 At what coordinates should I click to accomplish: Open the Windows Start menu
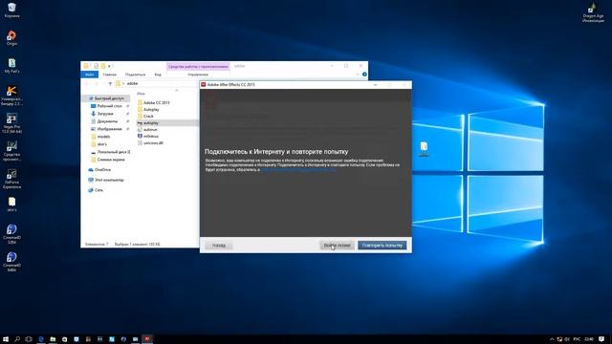pos(6,339)
